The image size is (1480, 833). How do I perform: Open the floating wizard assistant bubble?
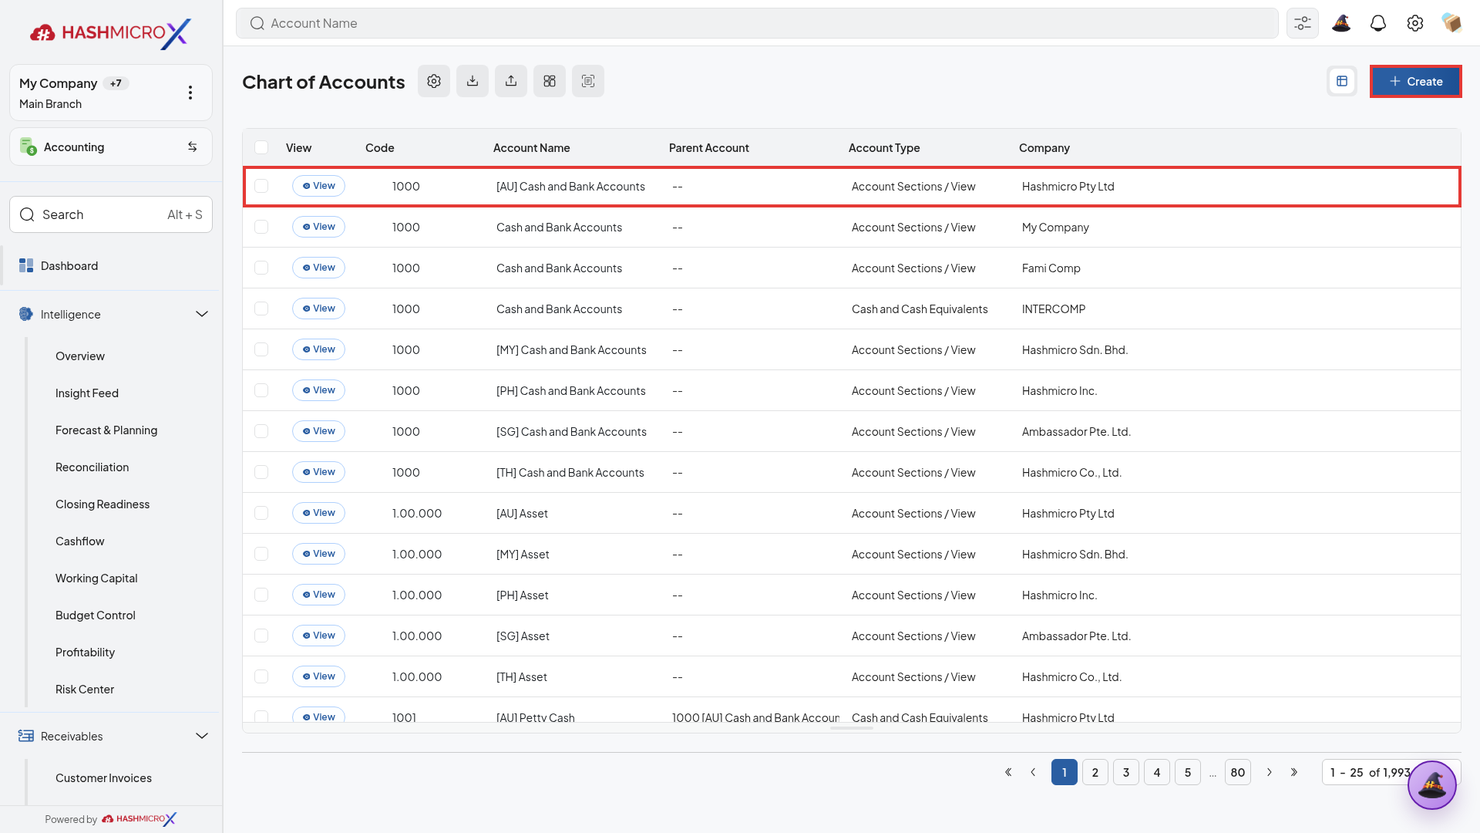click(1432, 785)
